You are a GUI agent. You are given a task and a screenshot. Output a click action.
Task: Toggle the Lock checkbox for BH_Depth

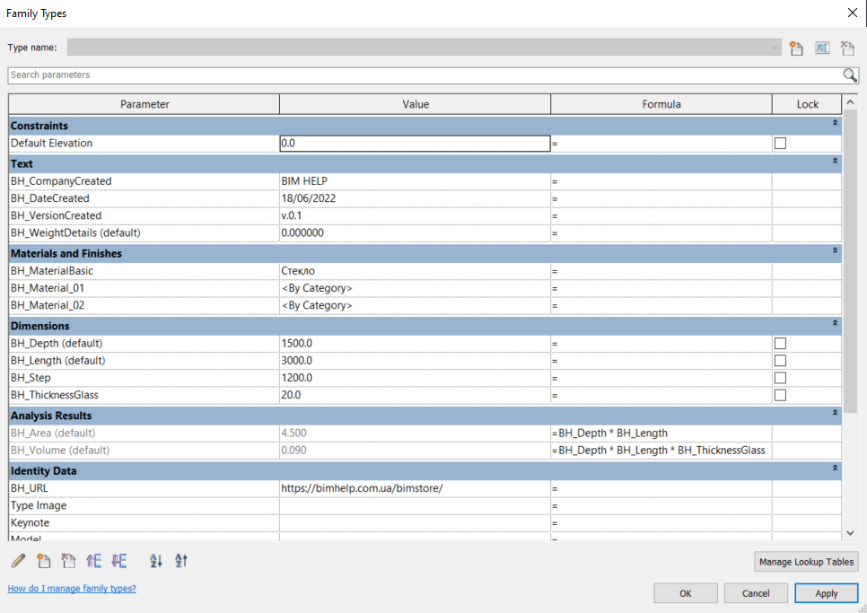[x=780, y=343]
